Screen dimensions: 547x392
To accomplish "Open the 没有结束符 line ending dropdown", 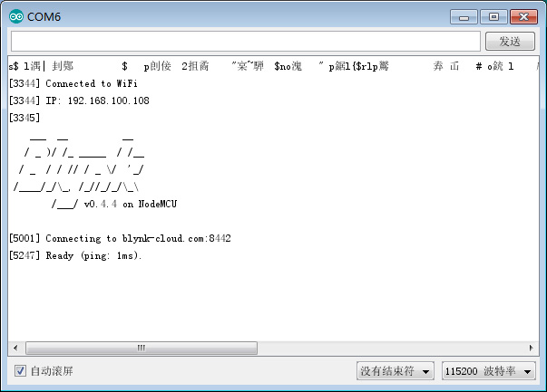I will tap(396, 371).
